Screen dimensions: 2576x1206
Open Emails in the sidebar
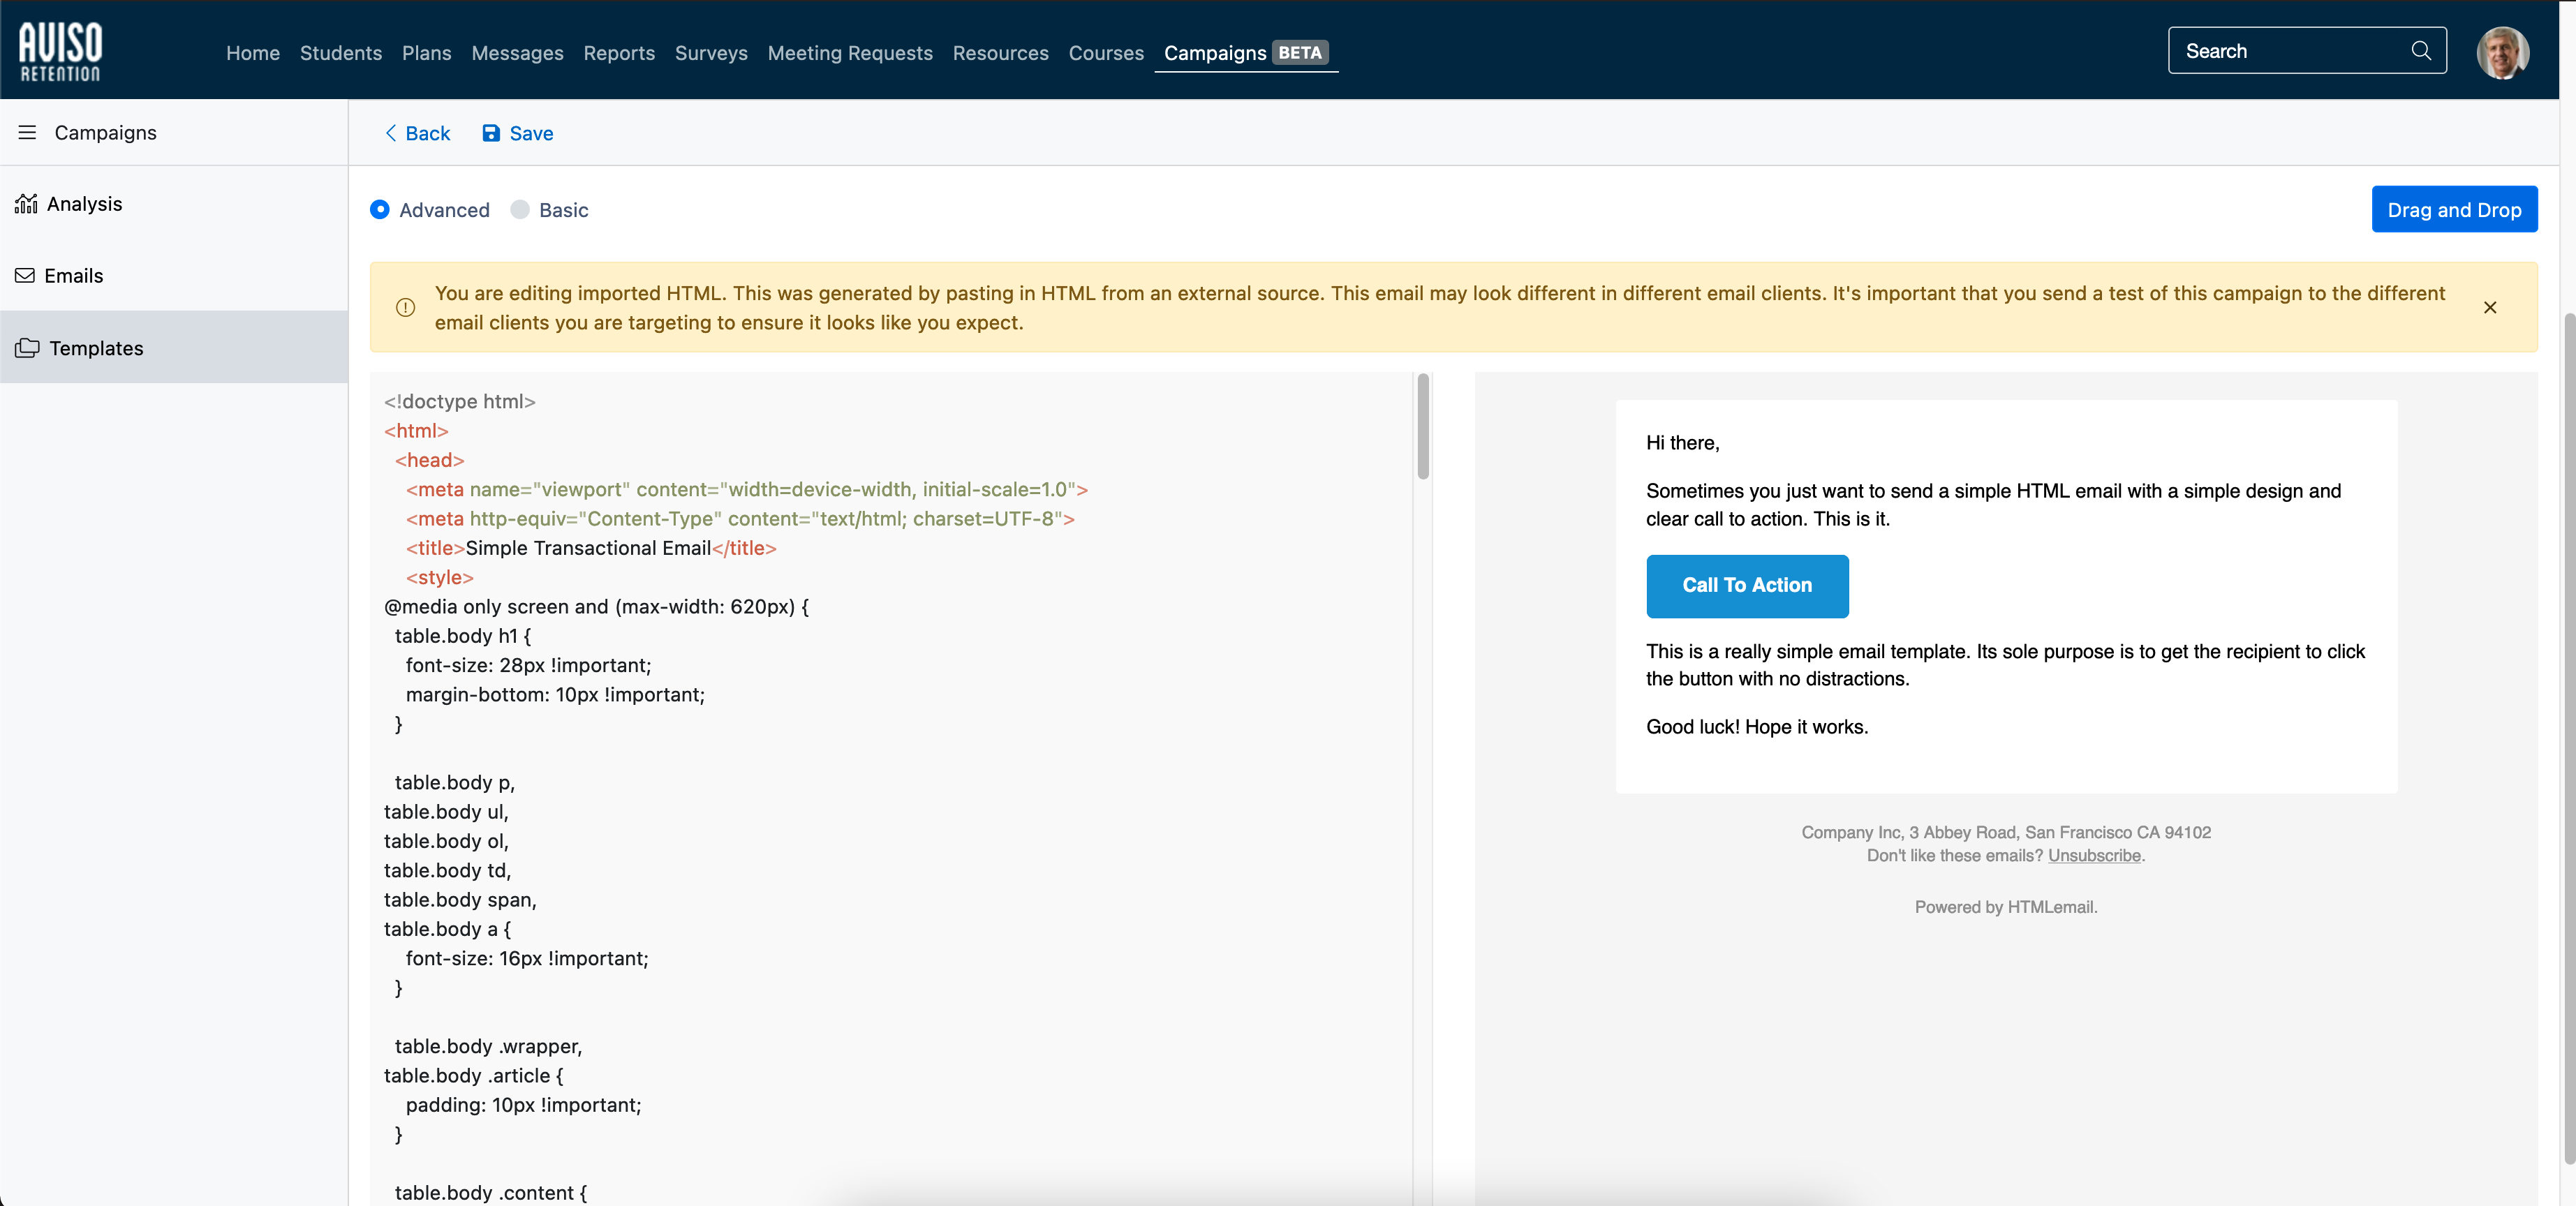coord(174,275)
